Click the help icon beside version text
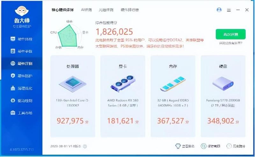Image resolution: width=255 pixels, height=157 pixels. [x=85, y=146]
